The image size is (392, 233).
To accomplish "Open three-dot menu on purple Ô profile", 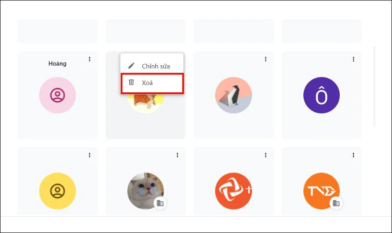I will 353,59.
